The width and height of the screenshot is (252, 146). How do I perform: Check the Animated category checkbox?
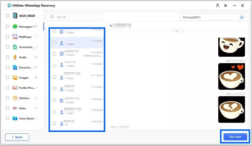pyautogui.click(x=8, y=47)
